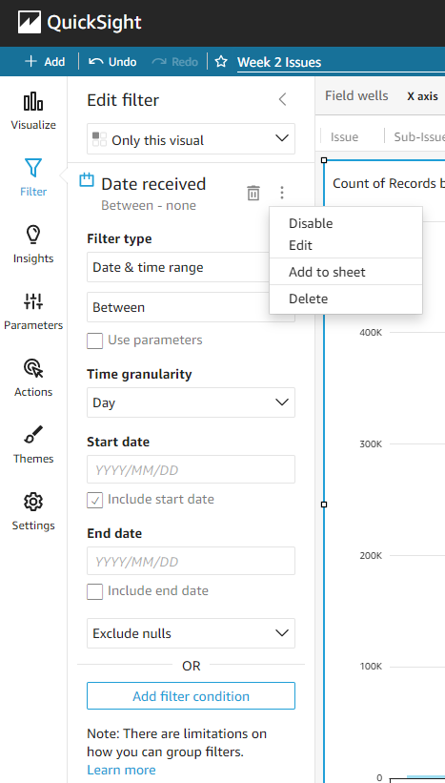Click the Date received filter title
Viewport: 445px width, 783px height.
point(153,184)
